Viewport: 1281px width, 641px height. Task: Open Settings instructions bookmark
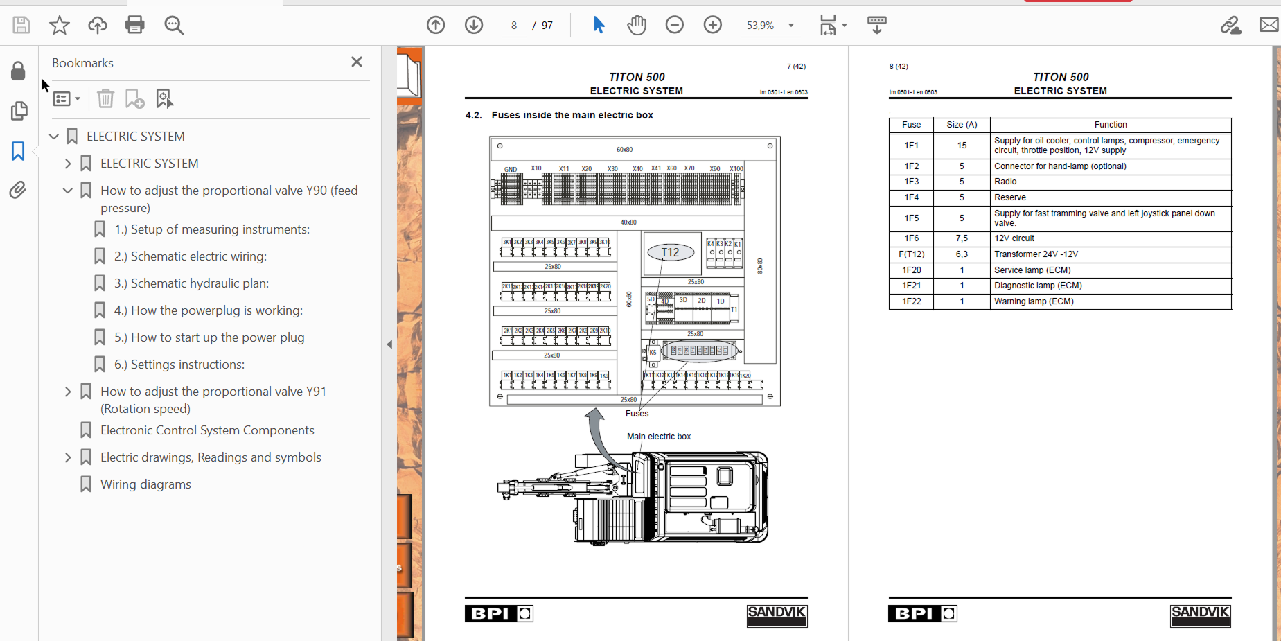[x=179, y=365]
